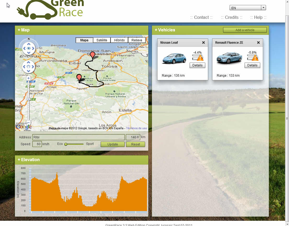Click the '-4.4%' battery value

[x=197, y=53]
